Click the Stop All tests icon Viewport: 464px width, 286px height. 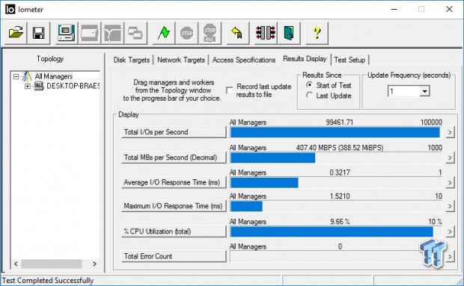210,33
